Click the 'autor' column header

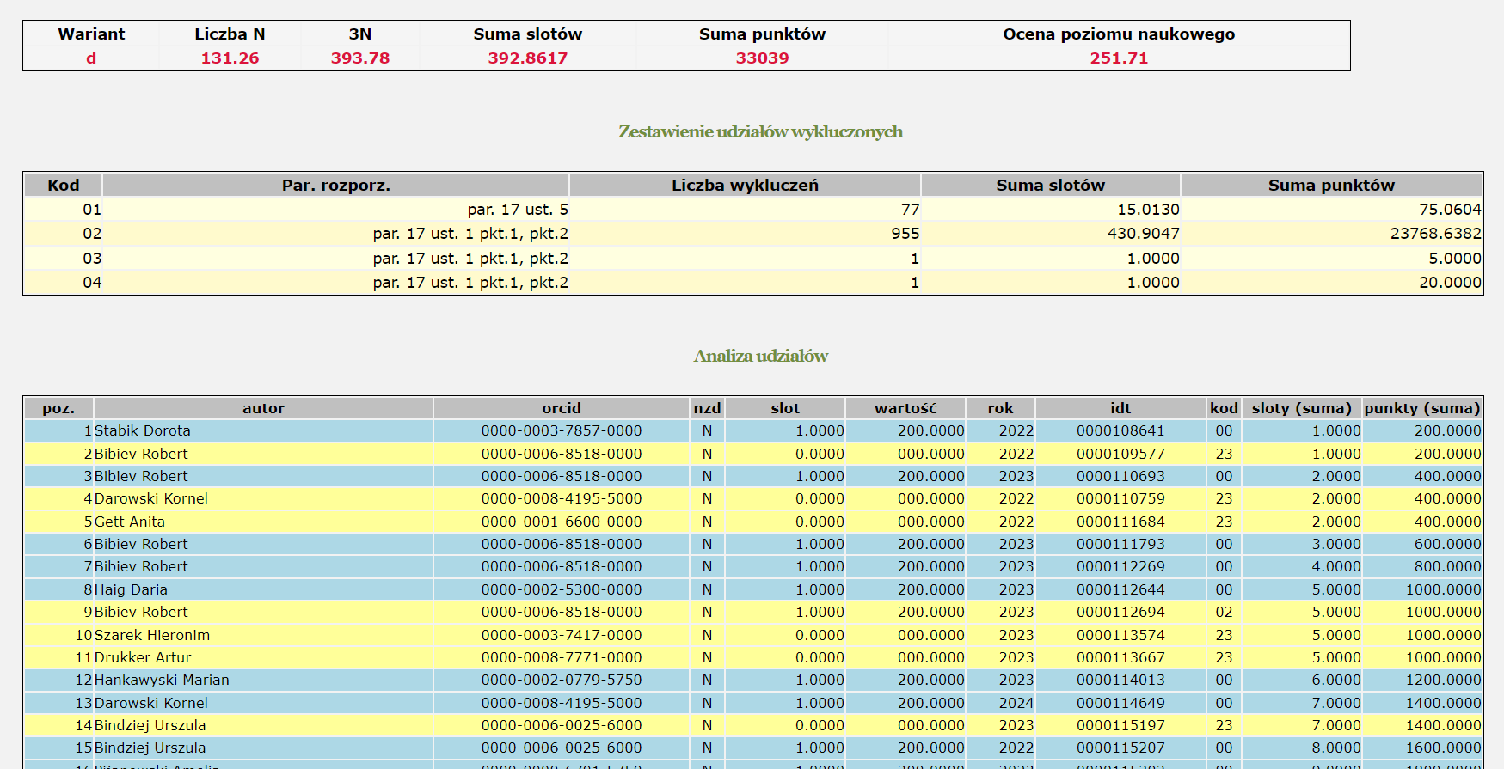[x=263, y=408]
